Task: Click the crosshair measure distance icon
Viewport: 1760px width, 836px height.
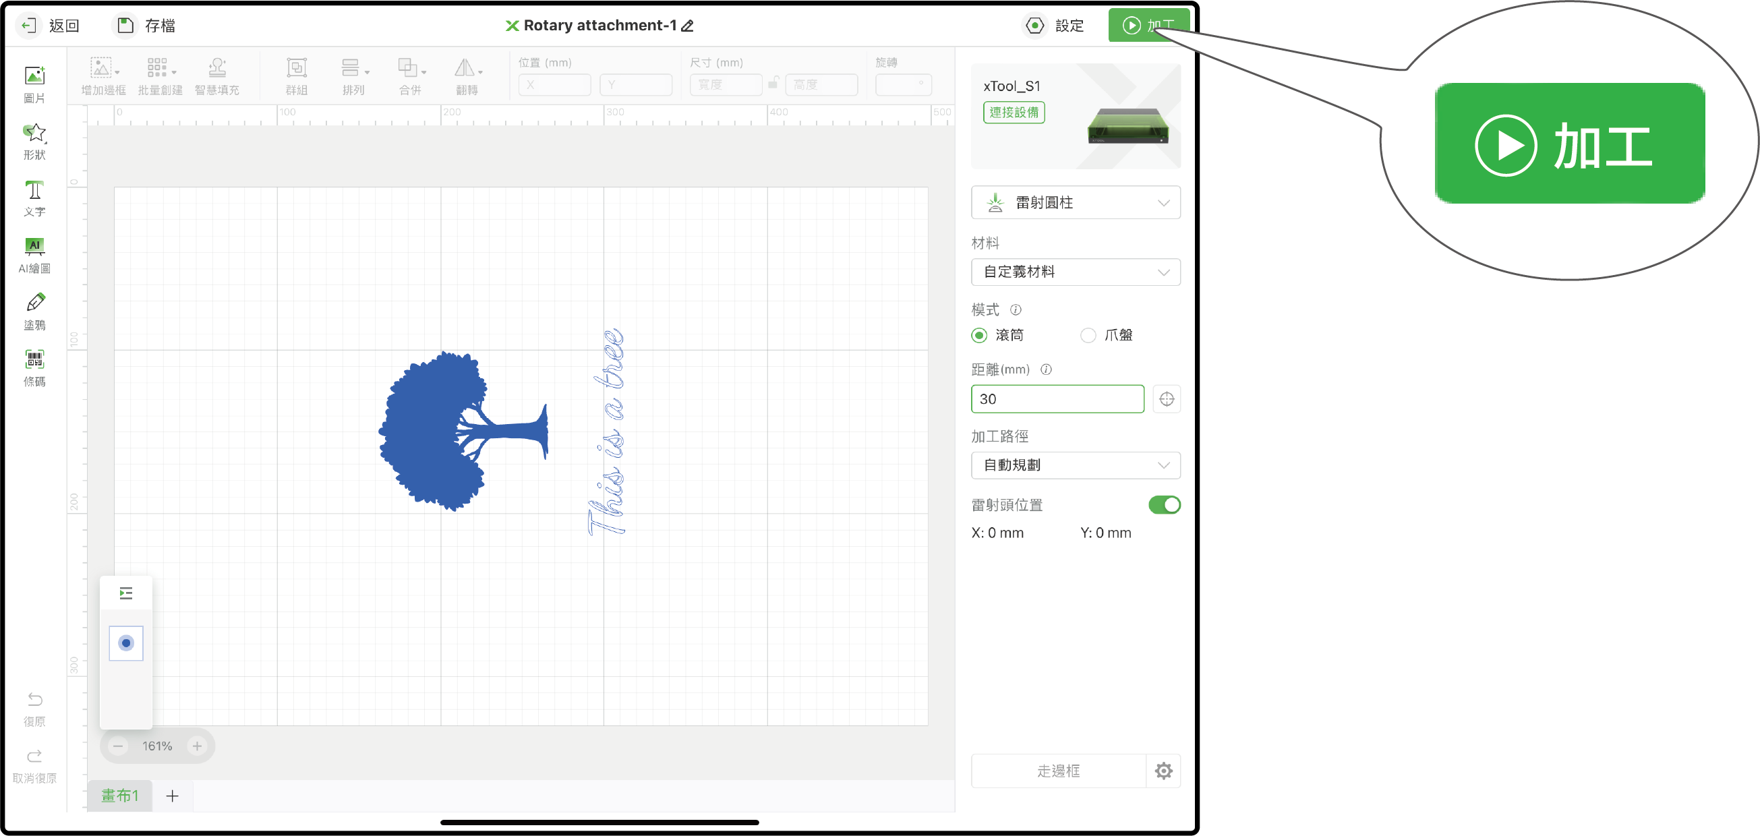Action: (x=1166, y=399)
